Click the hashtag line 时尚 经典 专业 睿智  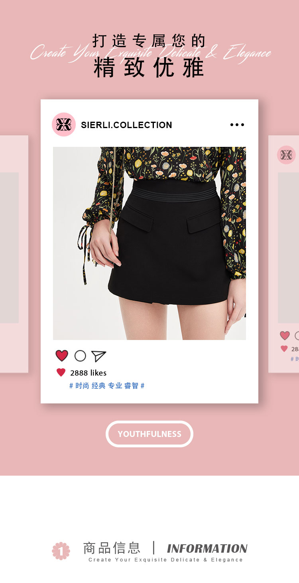[x=107, y=385]
